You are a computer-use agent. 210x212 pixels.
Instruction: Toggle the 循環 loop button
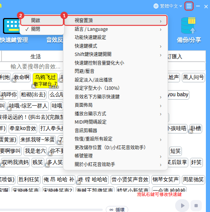coord(117,209)
